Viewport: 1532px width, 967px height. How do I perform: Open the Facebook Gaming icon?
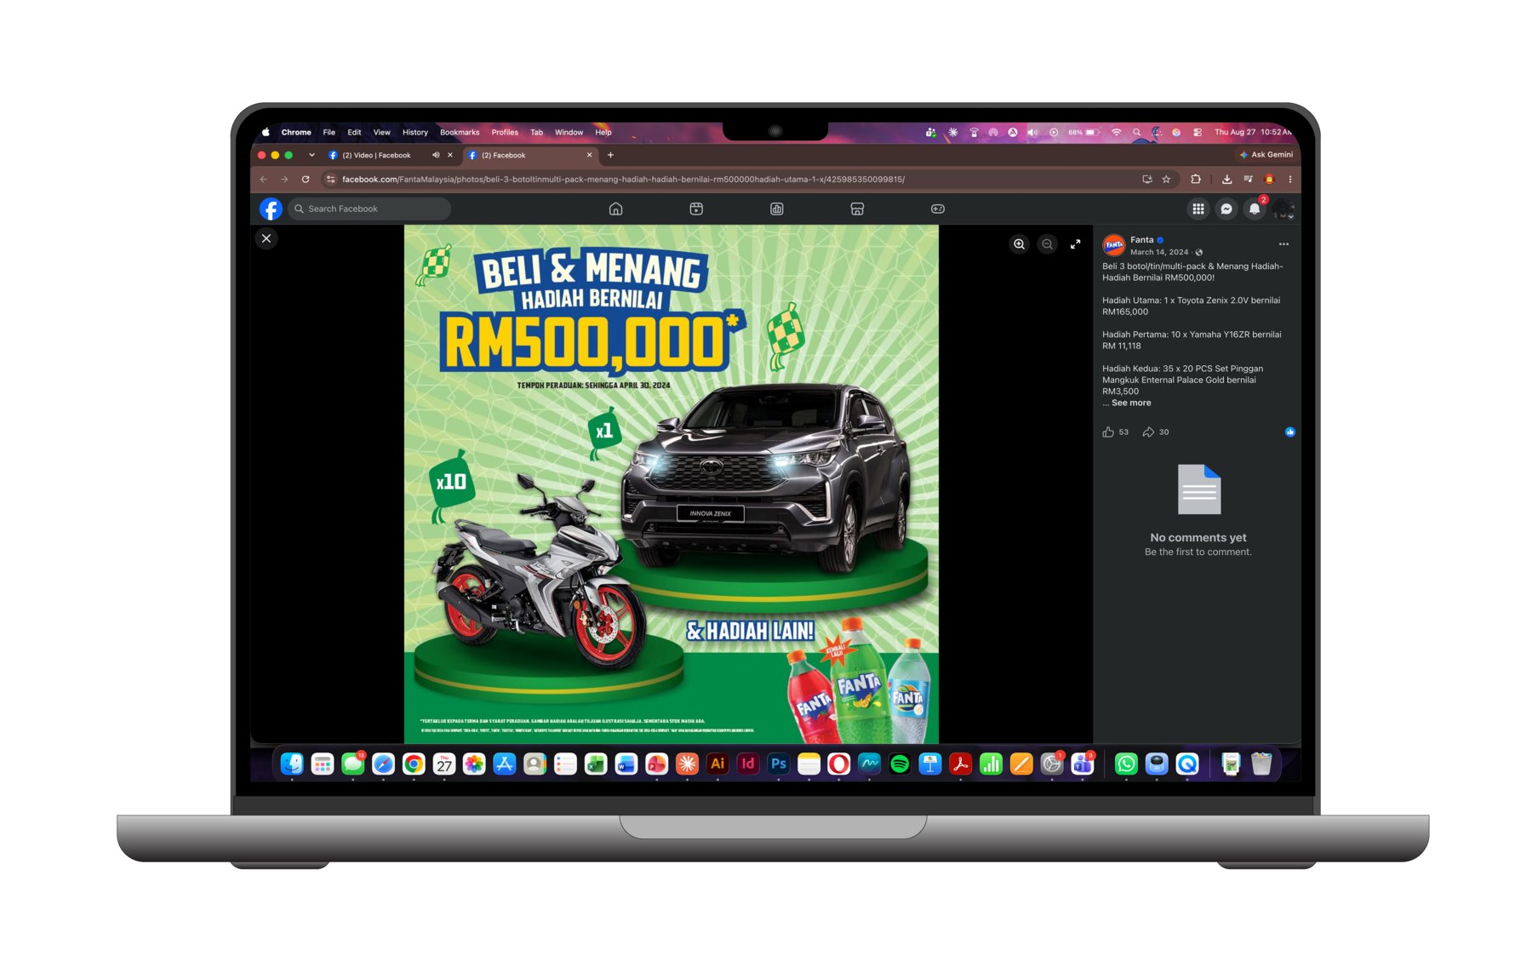click(x=938, y=209)
